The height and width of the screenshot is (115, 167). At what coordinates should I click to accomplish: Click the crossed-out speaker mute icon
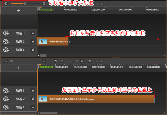[x=72, y=61]
